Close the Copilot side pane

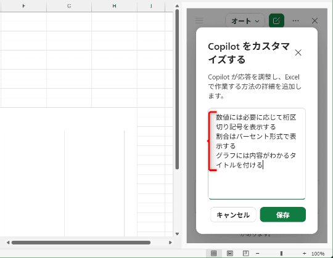(x=314, y=20)
